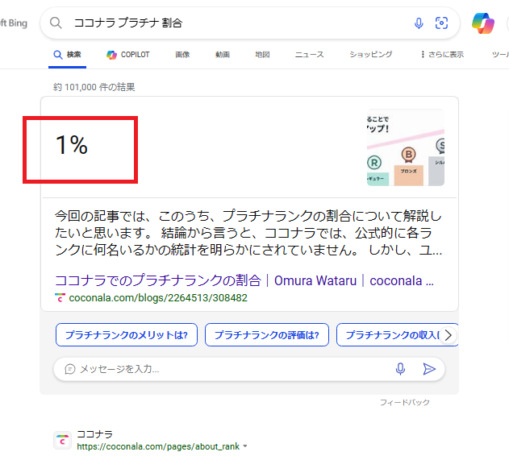
Task: Expand the さらに表示 menu
Action: pos(442,55)
